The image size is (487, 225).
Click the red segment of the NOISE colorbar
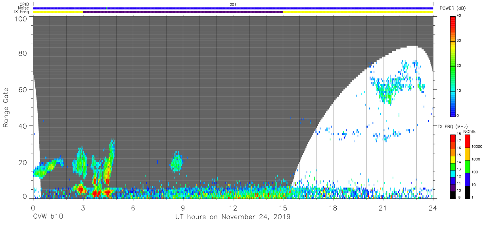[467, 141]
